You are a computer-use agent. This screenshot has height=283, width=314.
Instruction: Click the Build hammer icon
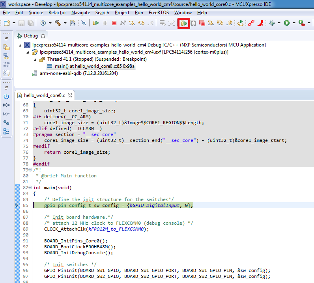(x=58, y=23)
